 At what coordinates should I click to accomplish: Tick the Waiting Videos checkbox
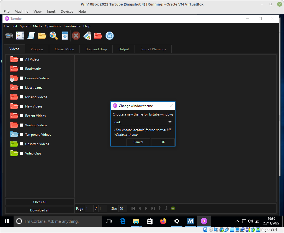coord(22,125)
